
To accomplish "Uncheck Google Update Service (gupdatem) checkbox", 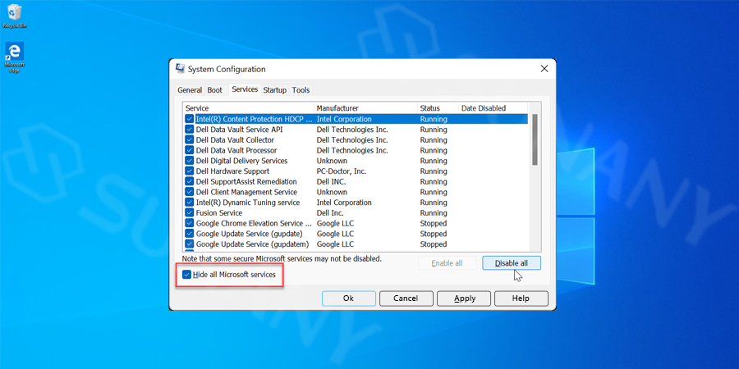I will [190, 244].
